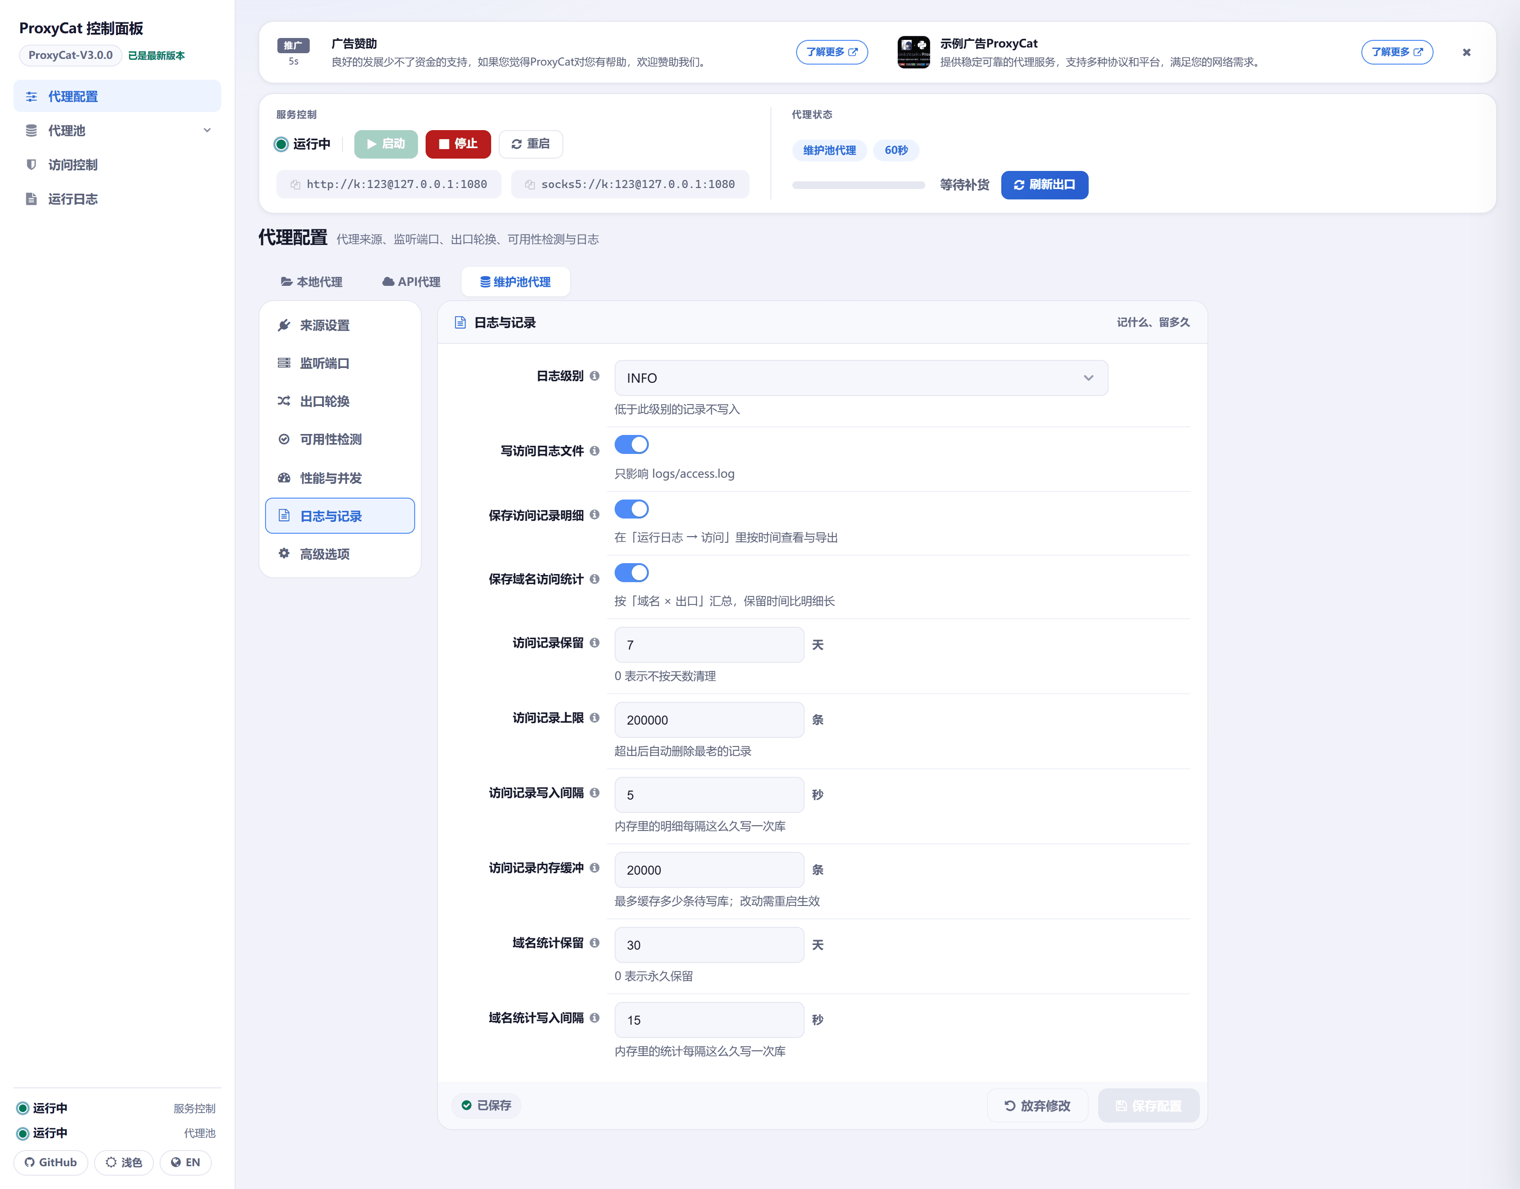This screenshot has width=1520, height=1189.
Task: Switch to API代理 tab
Action: coord(411,282)
